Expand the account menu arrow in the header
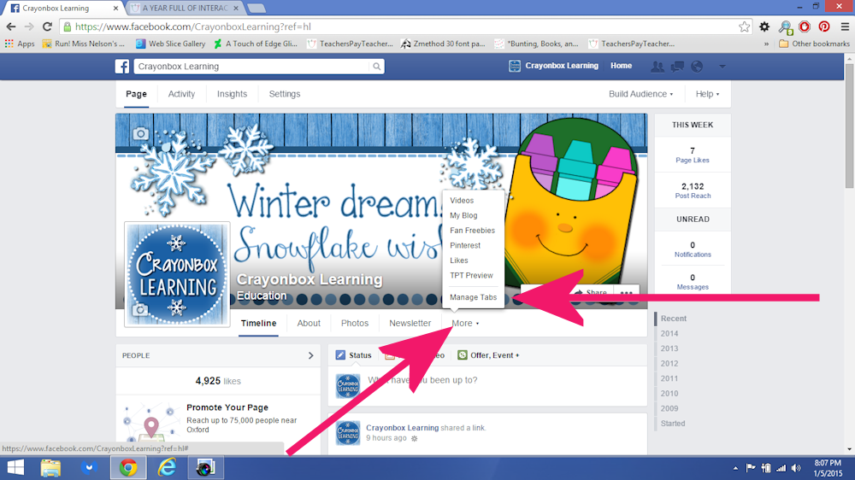The height and width of the screenshot is (480, 855). pos(722,67)
